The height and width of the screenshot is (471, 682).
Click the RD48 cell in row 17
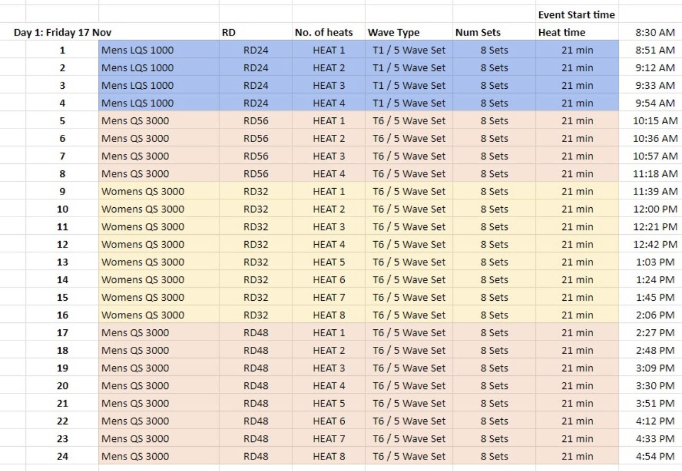256,333
